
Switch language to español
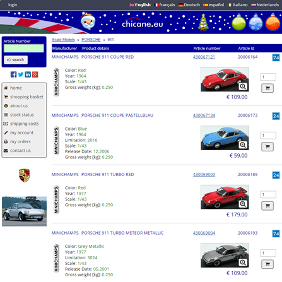point(214,4)
